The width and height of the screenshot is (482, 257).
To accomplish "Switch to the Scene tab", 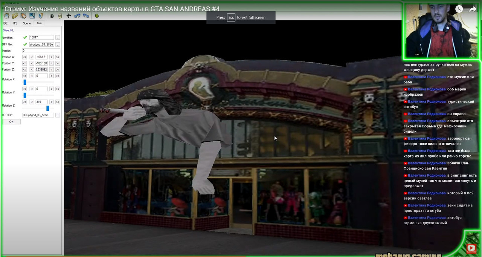I will click(27, 23).
